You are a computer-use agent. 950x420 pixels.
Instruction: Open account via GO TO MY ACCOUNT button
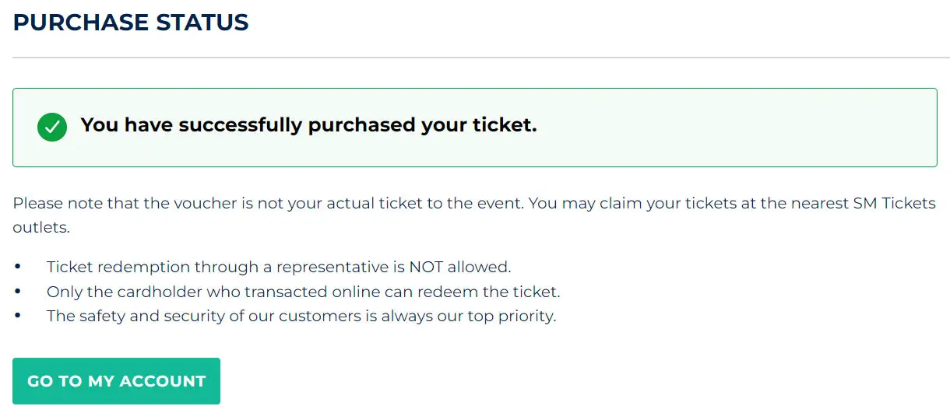coord(116,381)
